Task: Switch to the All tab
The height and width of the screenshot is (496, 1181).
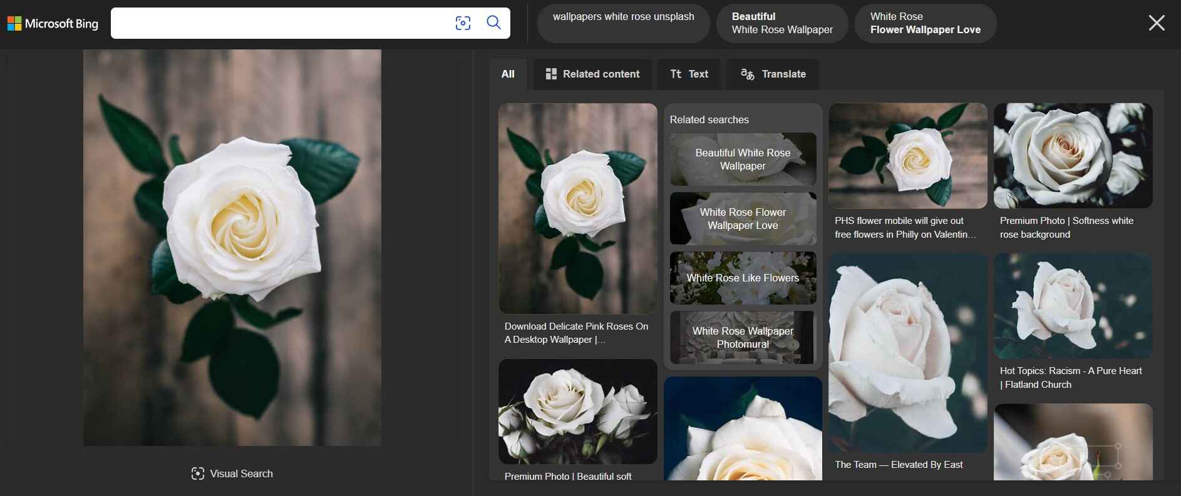Action: tap(508, 74)
